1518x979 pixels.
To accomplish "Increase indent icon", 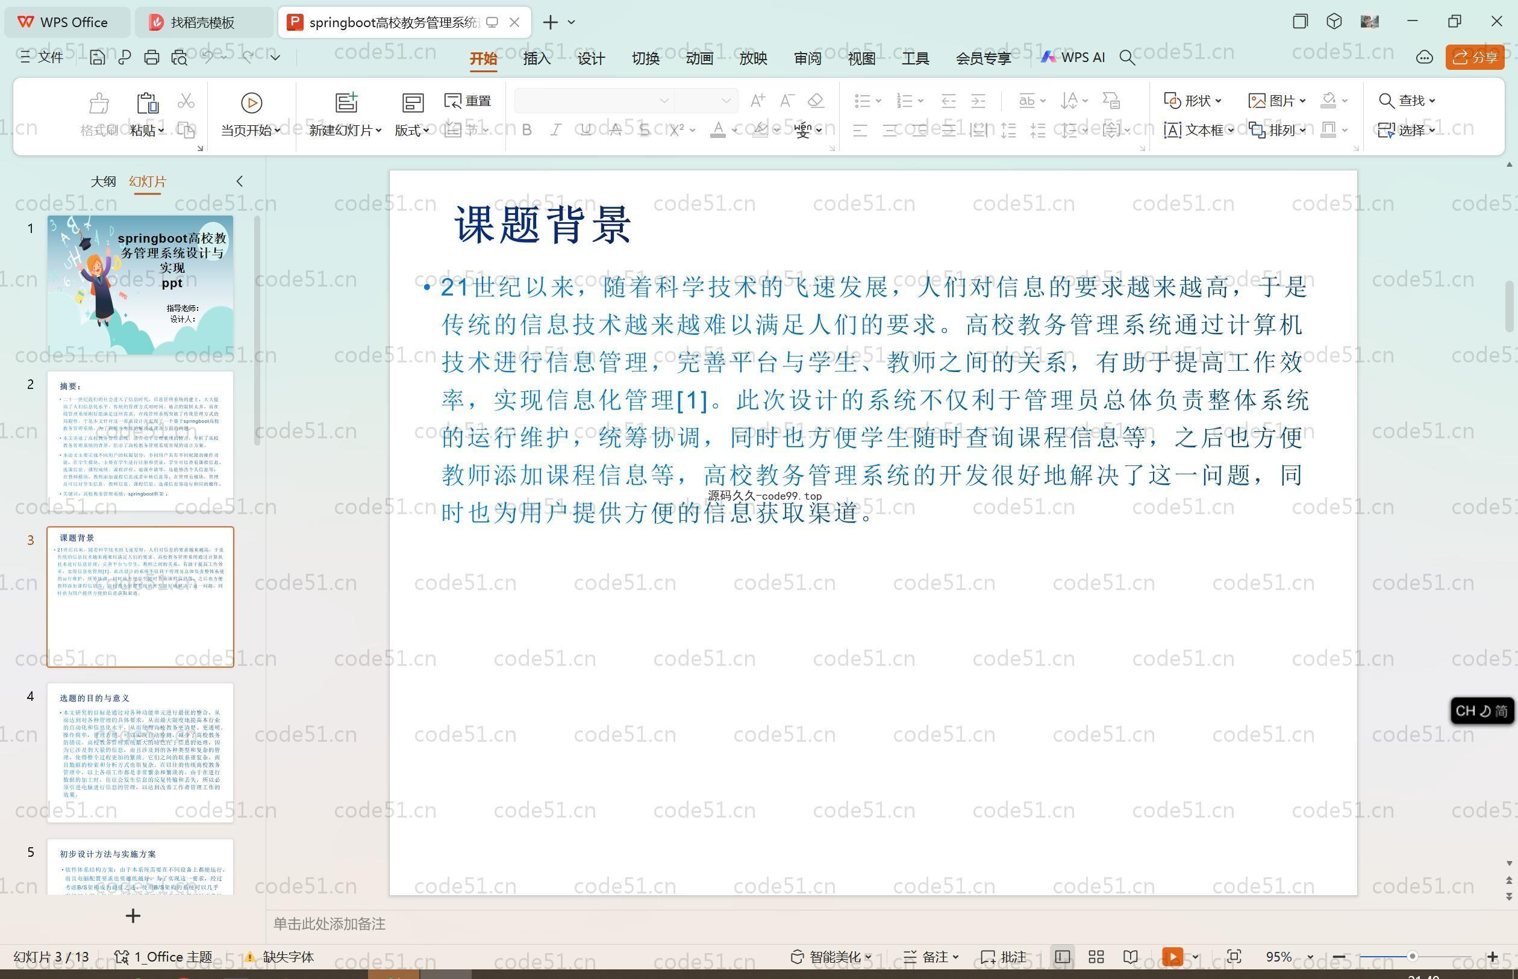I will pyautogui.click(x=979, y=101).
